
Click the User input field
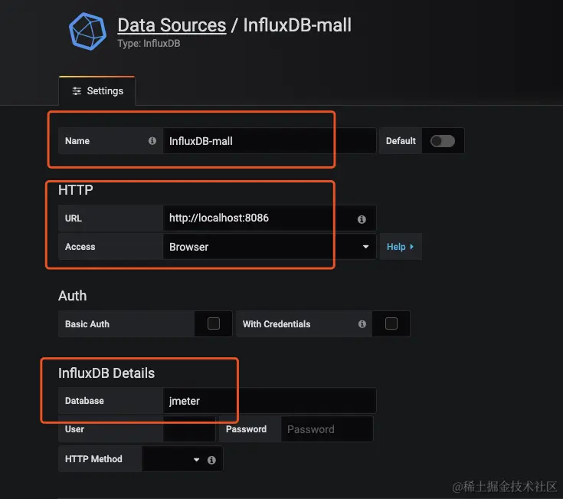pyautogui.click(x=189, y=429)
